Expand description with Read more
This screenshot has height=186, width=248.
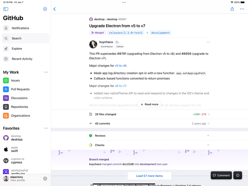pyautogui.click(x=150, y=104)
